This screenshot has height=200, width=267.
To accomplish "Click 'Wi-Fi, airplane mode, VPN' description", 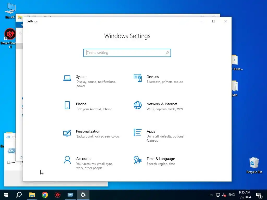I will click(165, 109).
